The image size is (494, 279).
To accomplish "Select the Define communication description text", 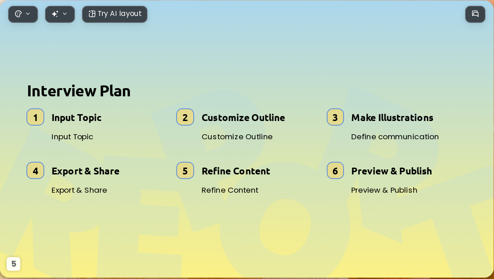I will [x=395, y=137].
